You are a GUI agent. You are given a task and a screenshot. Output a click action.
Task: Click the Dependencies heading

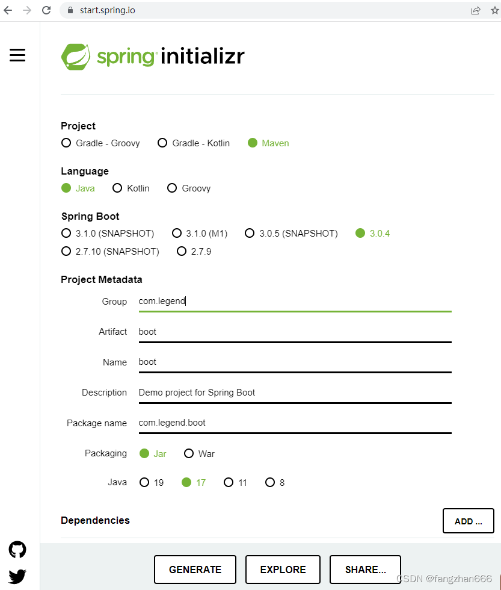[95, 520]
